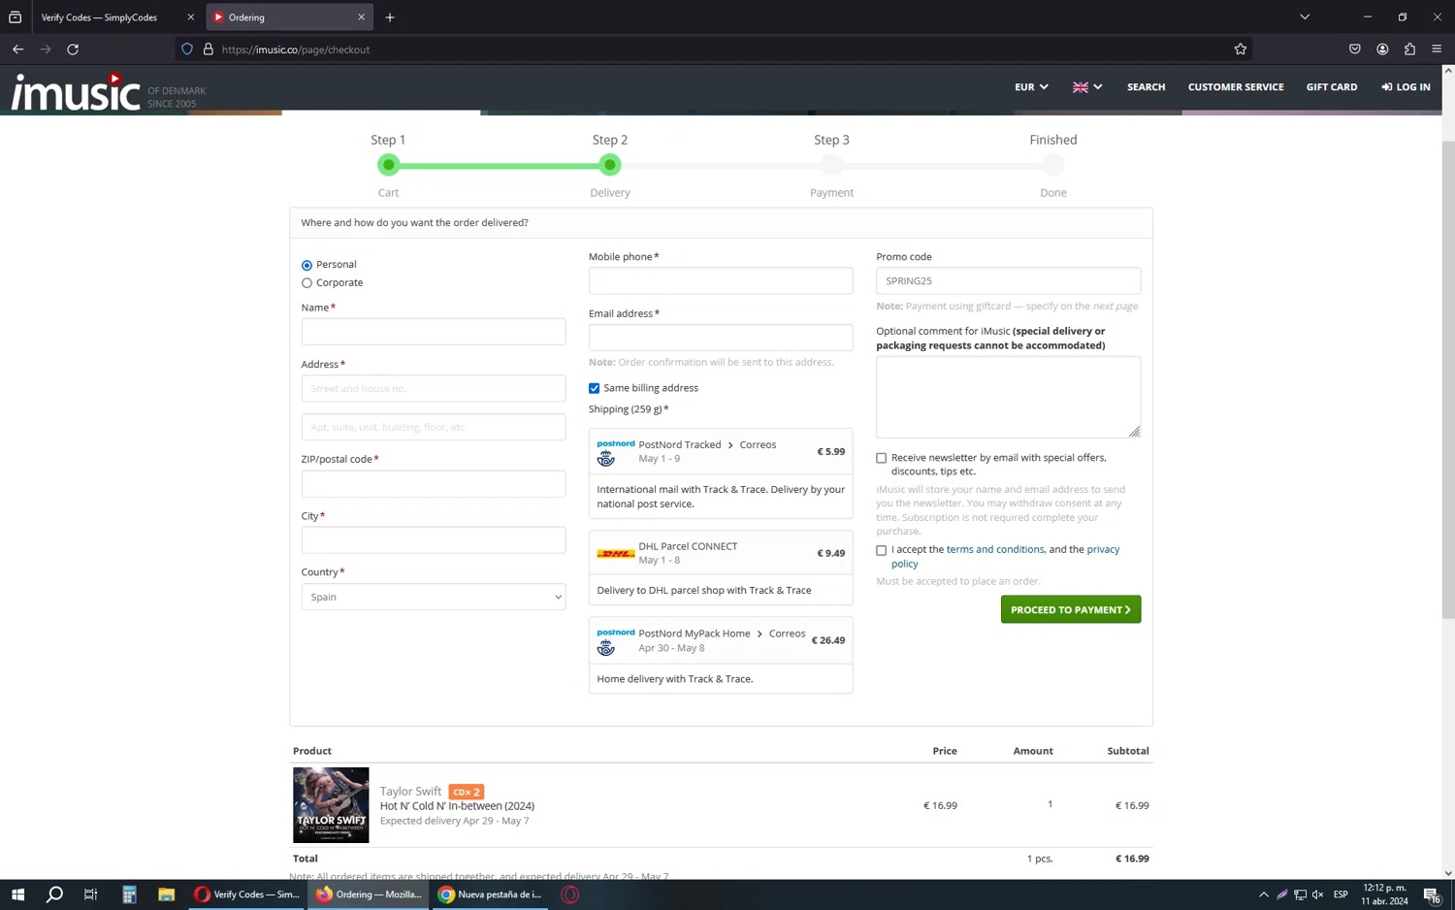Check the receive newsletter checkbox
This screenshot has width=1455, height=910.
click(x=881, y=458)
